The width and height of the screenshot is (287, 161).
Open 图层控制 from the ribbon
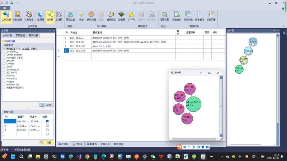(x=70, y=16)
